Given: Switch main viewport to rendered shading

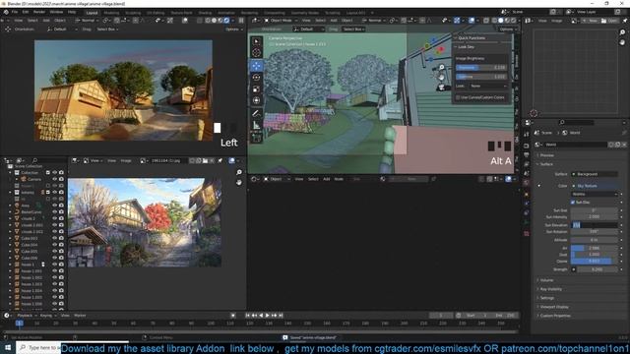Looking at the screenshot, I should (513, 20).
